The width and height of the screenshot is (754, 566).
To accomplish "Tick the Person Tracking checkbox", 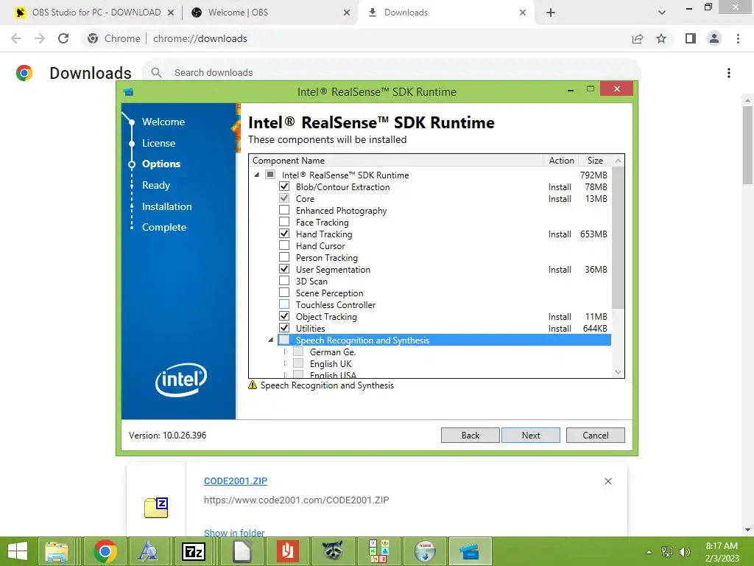I will coord(284,257).
